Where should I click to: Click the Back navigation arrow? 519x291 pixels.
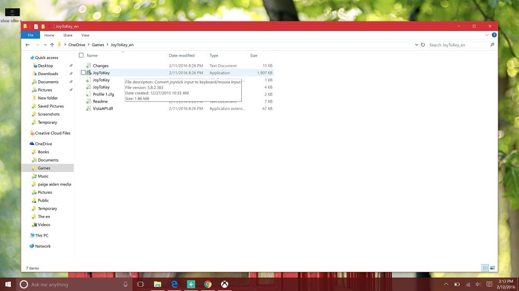(28, 45)
